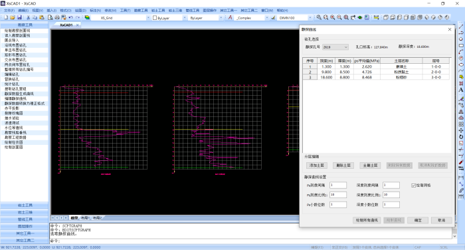Click the 绘制所有曲线 button

tap(367, 220)
